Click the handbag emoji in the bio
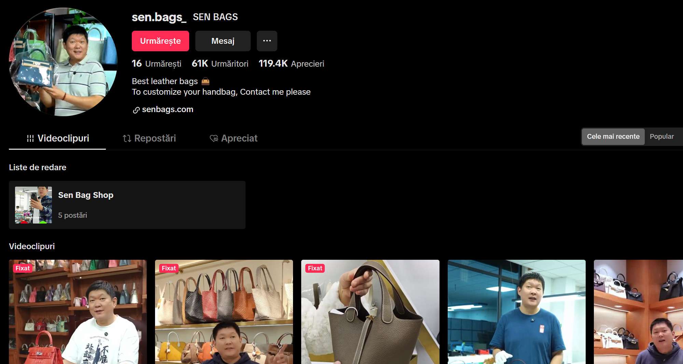Image resolution: width=683 pixels, height=364 pixels. [x=205, y=81]
